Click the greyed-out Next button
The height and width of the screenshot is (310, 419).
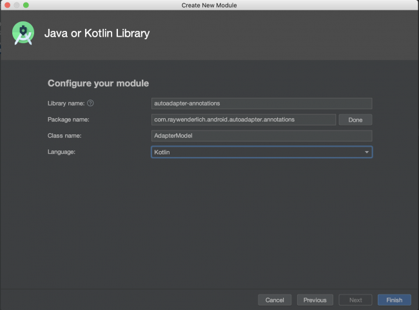click(355, 300)
